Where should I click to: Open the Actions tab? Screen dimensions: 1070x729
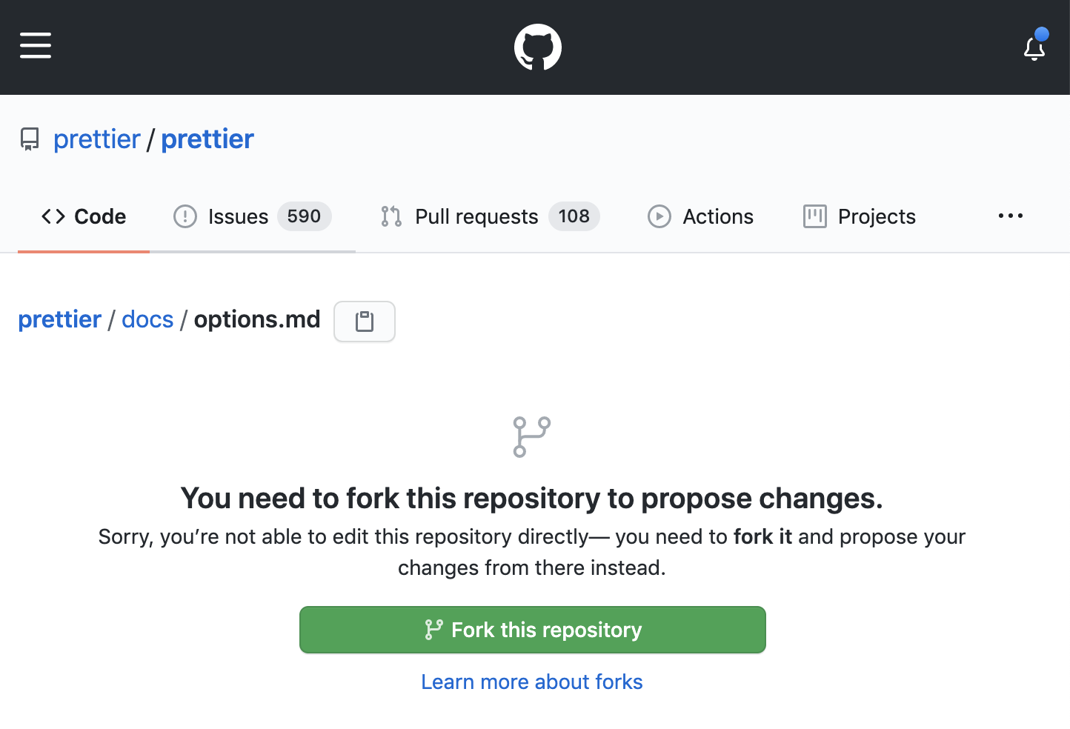(x=717, y=216)
